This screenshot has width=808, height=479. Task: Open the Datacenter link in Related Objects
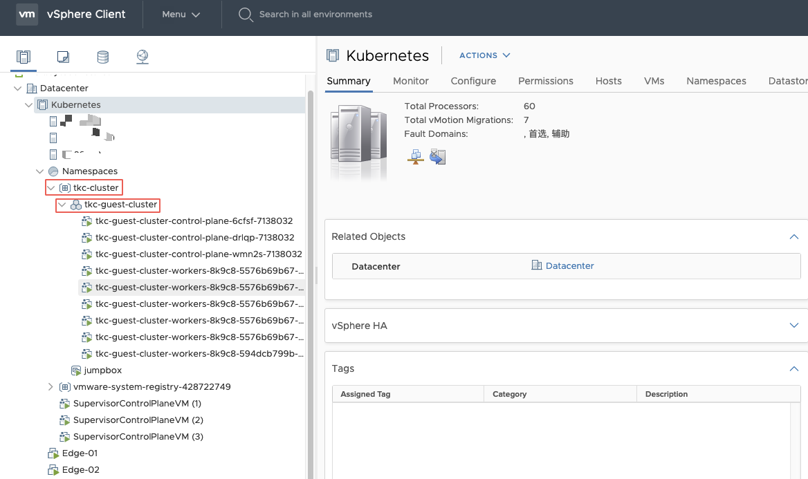569,266
